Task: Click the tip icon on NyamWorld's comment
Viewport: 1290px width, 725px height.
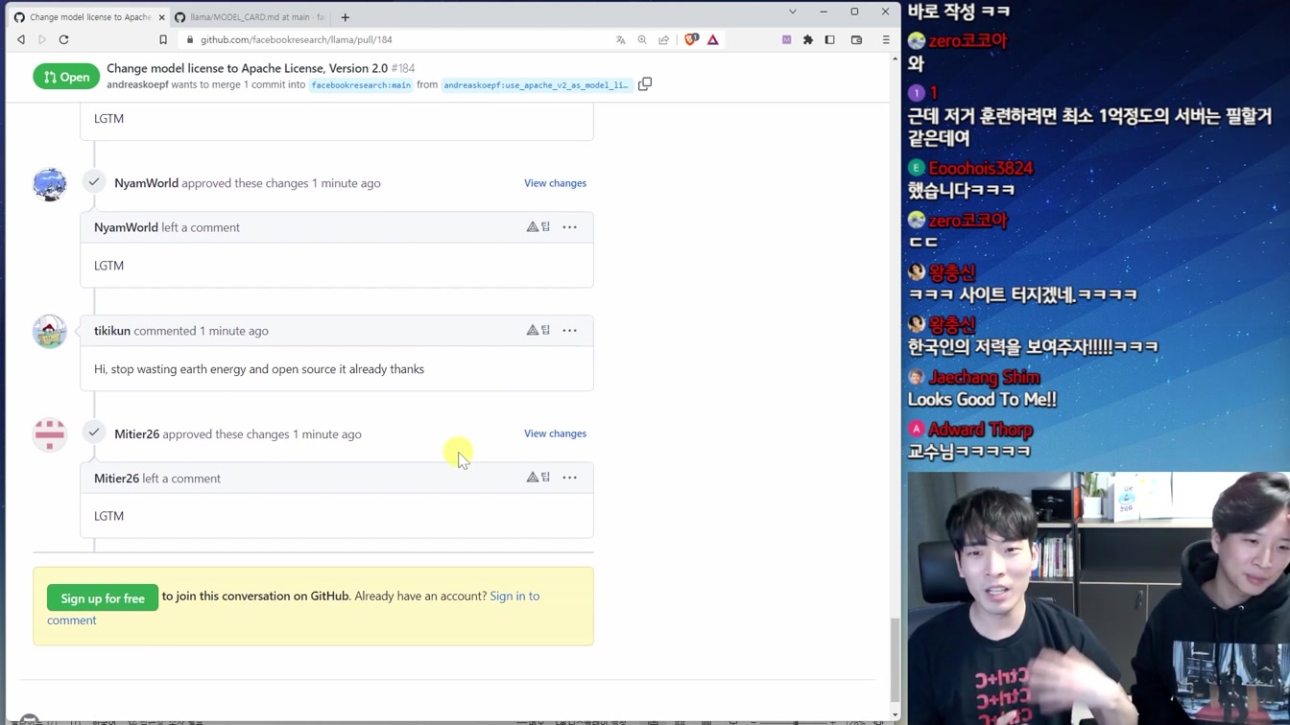Action: tap(538, 227)
